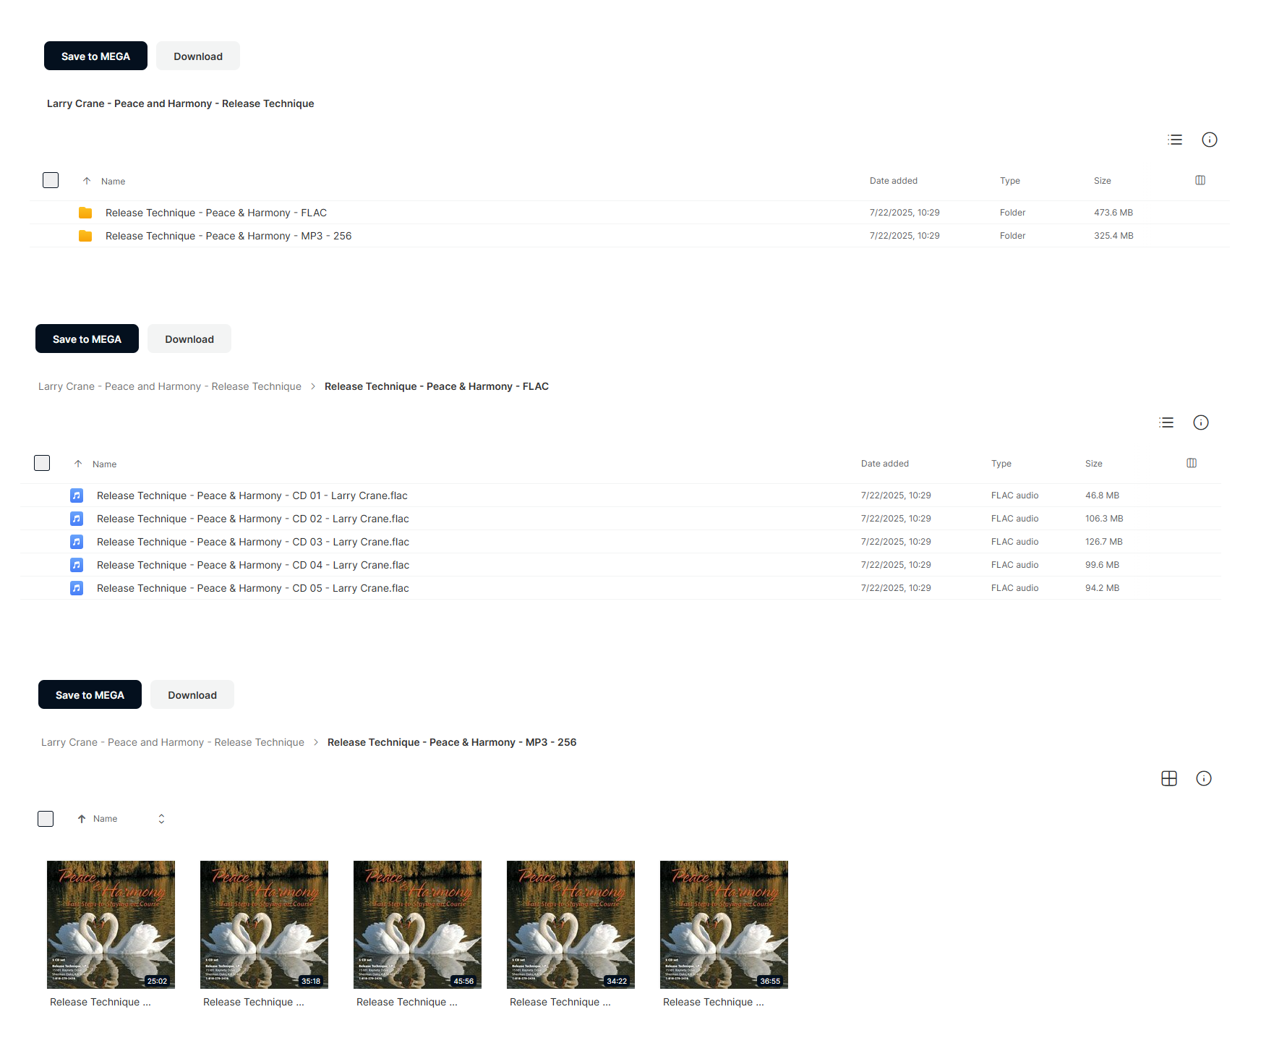The height and width of the screenshot is (1059, 1261).
Task: Click Download above the FLAC file list
Action: pos(189,339)
